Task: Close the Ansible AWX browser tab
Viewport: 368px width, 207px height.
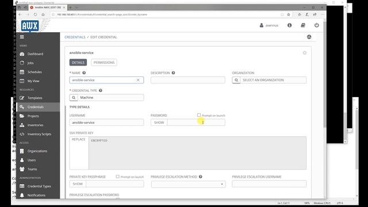Action: (64, 7)
